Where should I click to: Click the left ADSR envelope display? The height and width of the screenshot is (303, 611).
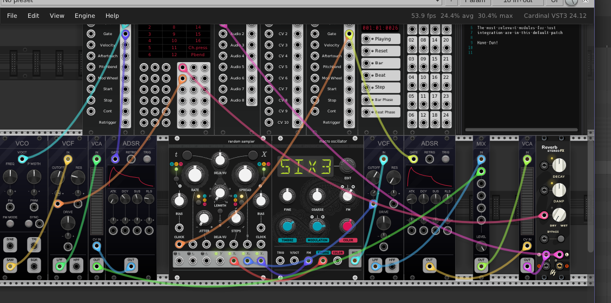130,177
